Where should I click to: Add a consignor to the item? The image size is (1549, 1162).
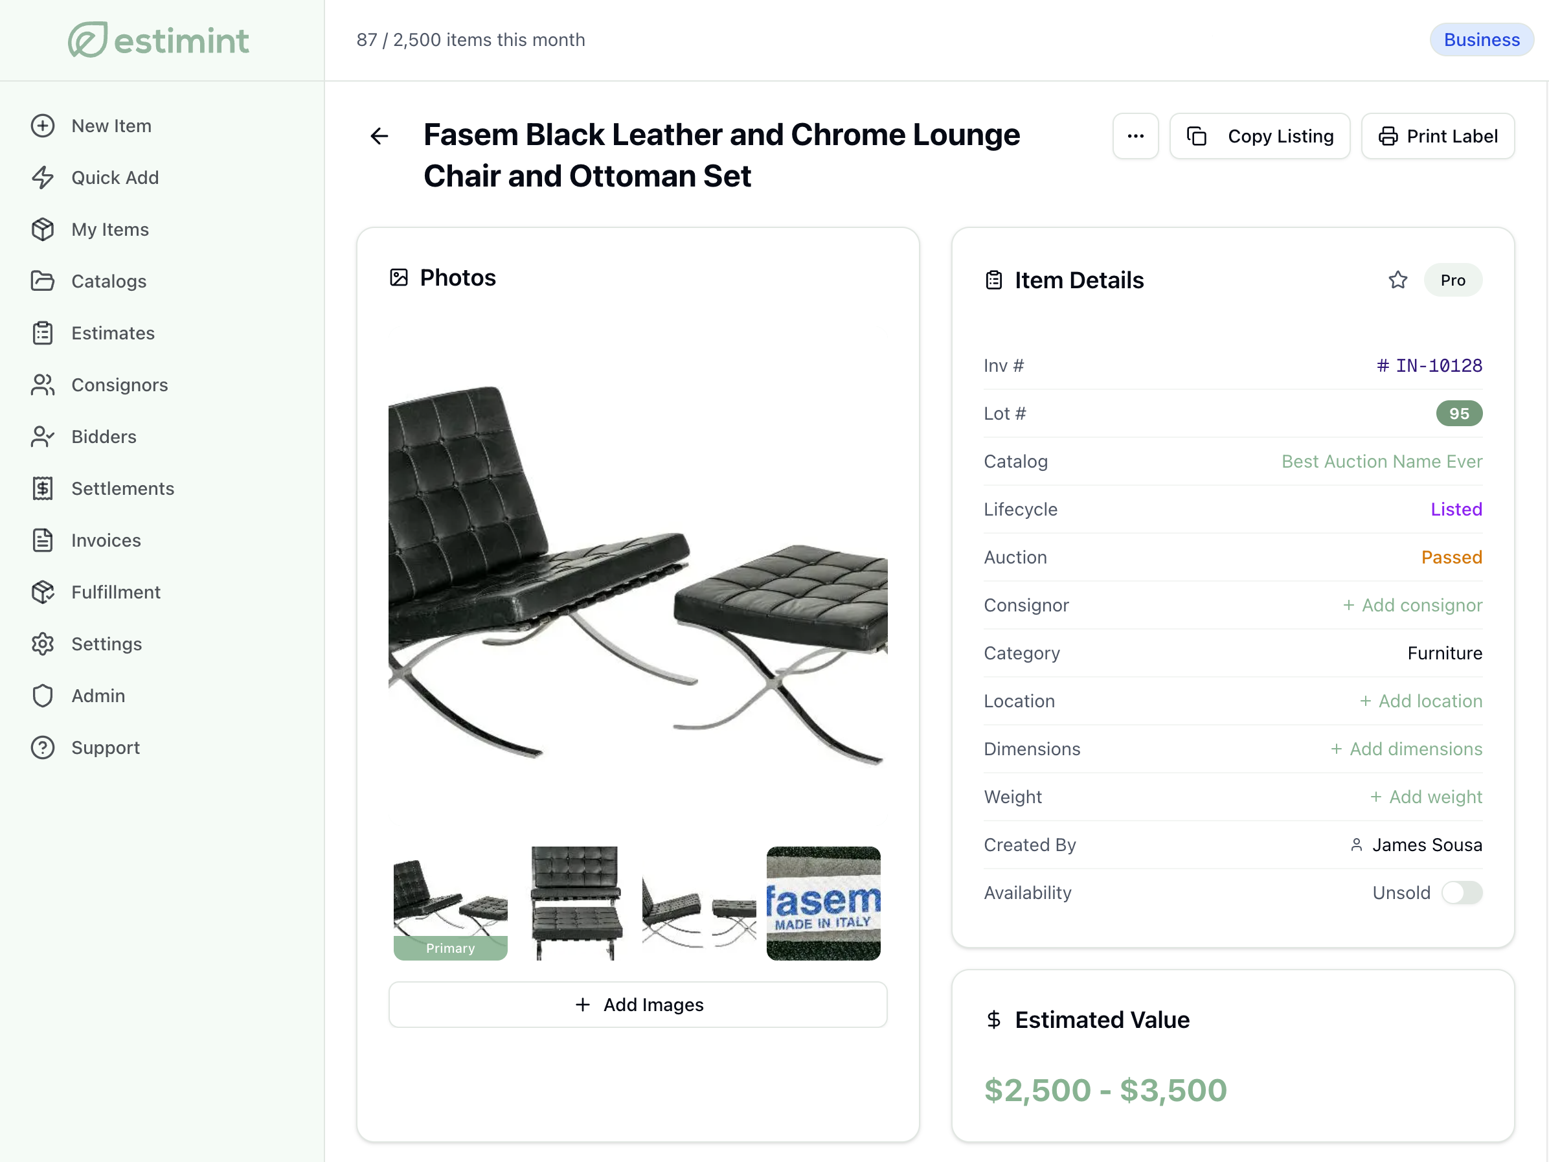tap(1412, 605)
